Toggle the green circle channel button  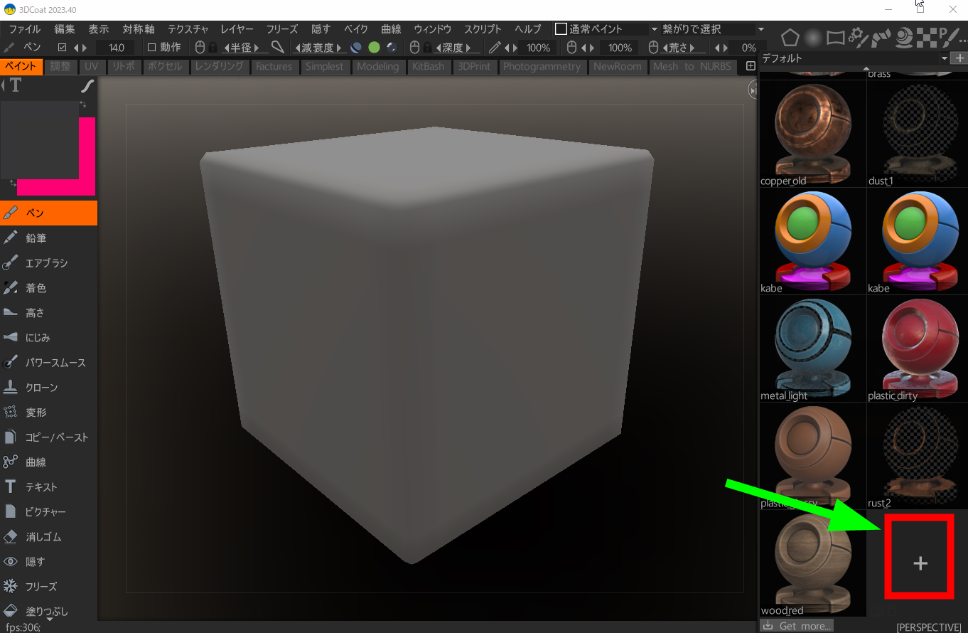[x=374, y=48]
